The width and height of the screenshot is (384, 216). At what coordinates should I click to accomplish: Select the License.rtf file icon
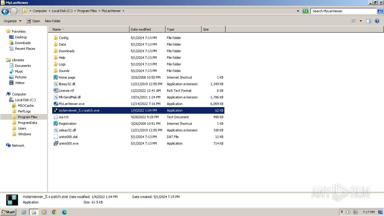pyautogui.click(x=55, y=91)
